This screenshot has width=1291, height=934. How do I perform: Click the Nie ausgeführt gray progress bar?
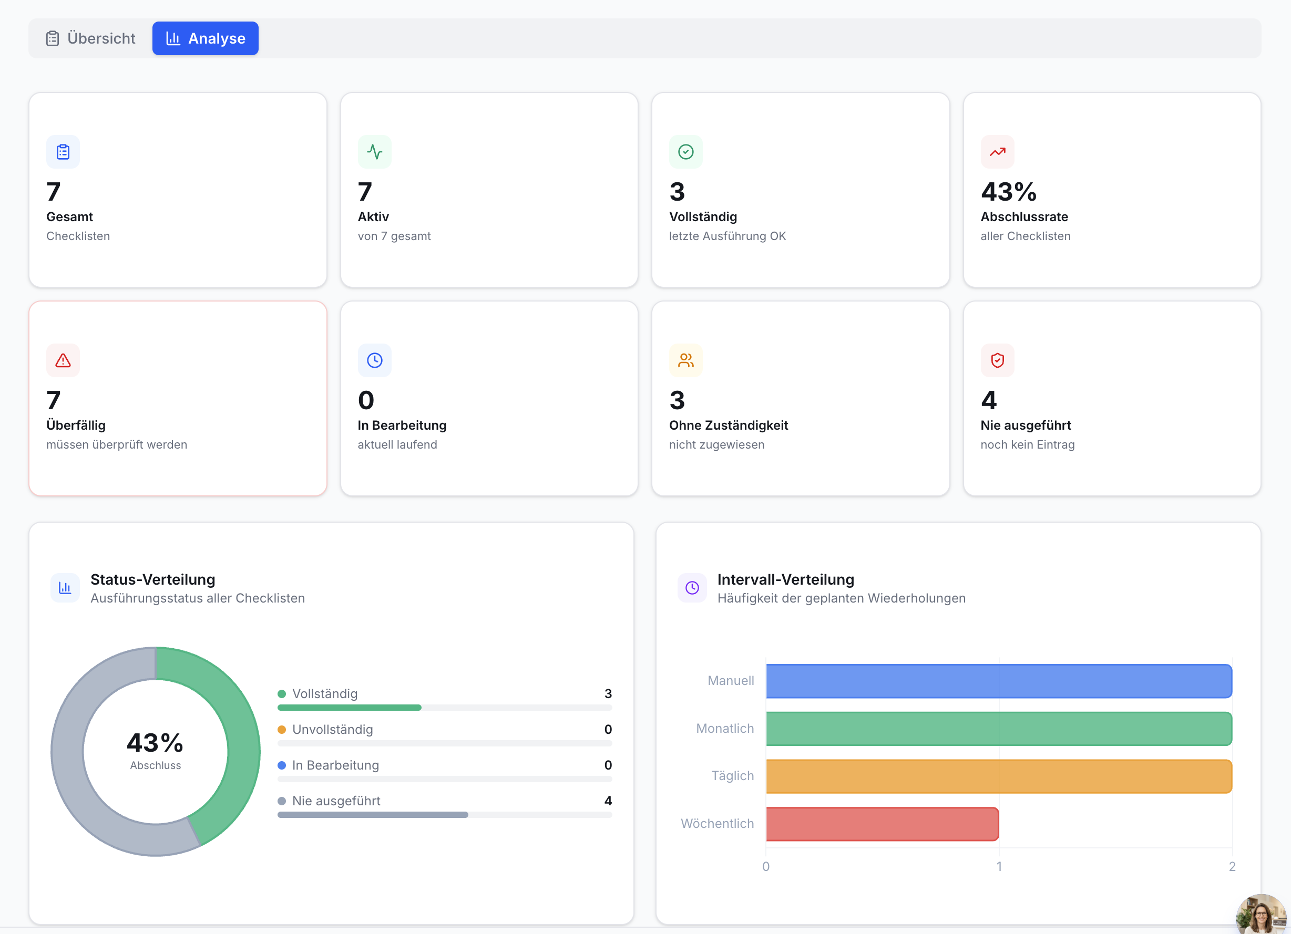(x=373, y=816)
